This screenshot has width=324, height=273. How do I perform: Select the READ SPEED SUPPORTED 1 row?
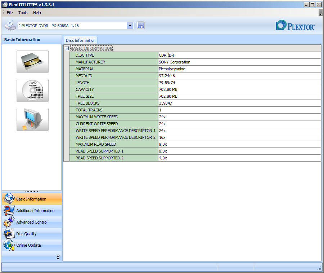pyautogui.click(x=114, y=151)
